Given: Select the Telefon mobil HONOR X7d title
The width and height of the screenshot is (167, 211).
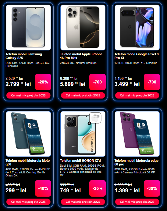Looking at the screenshot, I should point(80,161).
